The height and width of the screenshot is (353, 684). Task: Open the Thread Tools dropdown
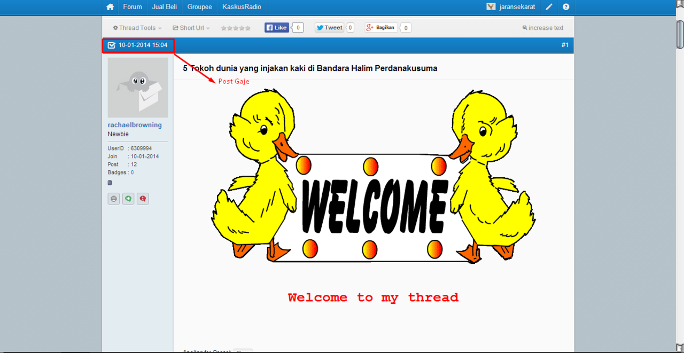137,28
